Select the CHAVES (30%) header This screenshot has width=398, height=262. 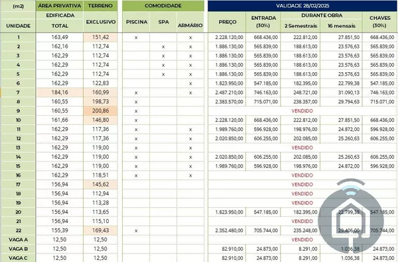(x=379, y=22)
